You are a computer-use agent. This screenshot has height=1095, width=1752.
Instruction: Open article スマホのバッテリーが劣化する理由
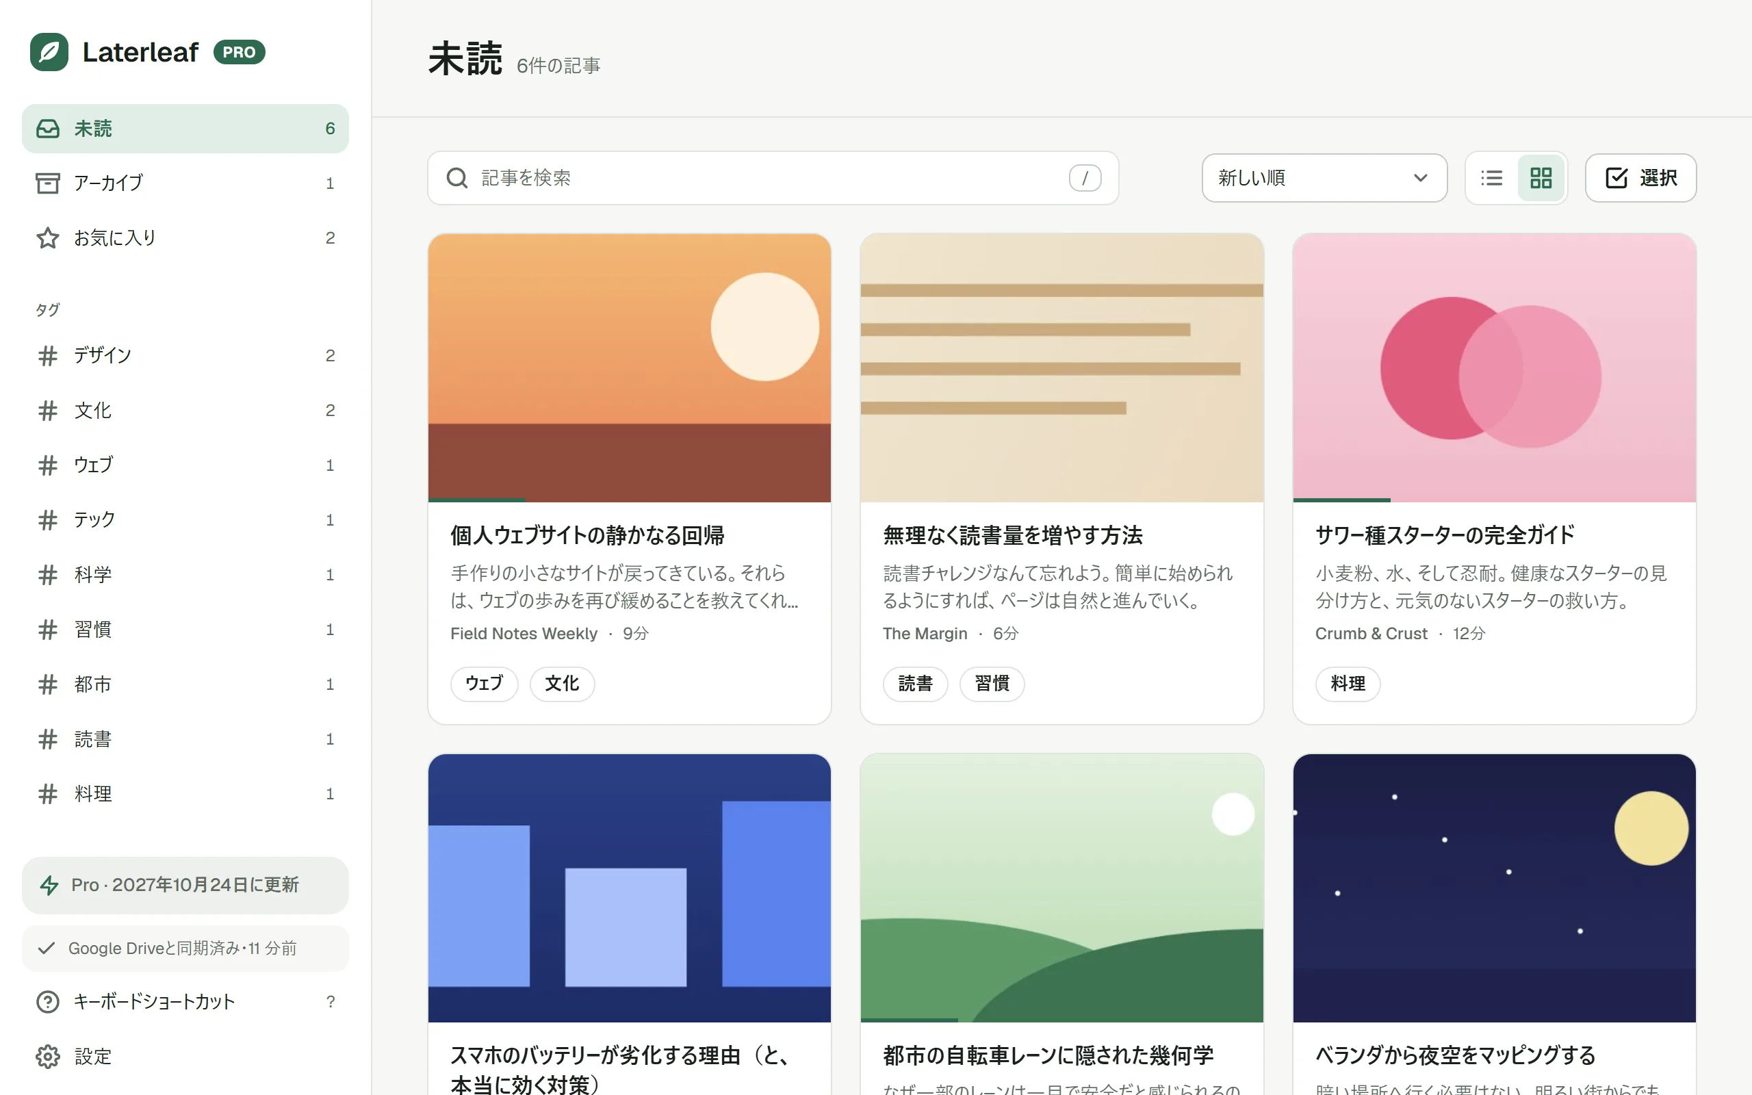point(619,1070)
